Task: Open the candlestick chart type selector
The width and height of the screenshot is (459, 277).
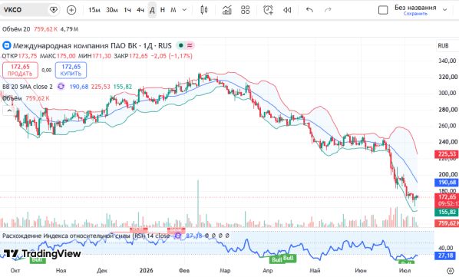Action: [x=204, y=10]
